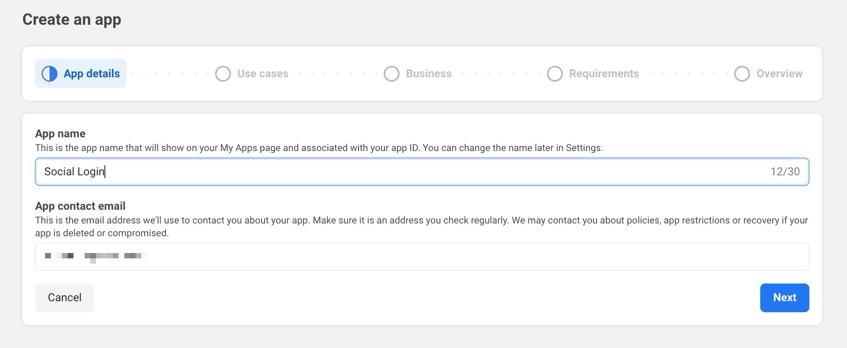Viewport: 847px width, 348px height.
Task: Click the 12/30 character counter
Action: pos(785,172)
